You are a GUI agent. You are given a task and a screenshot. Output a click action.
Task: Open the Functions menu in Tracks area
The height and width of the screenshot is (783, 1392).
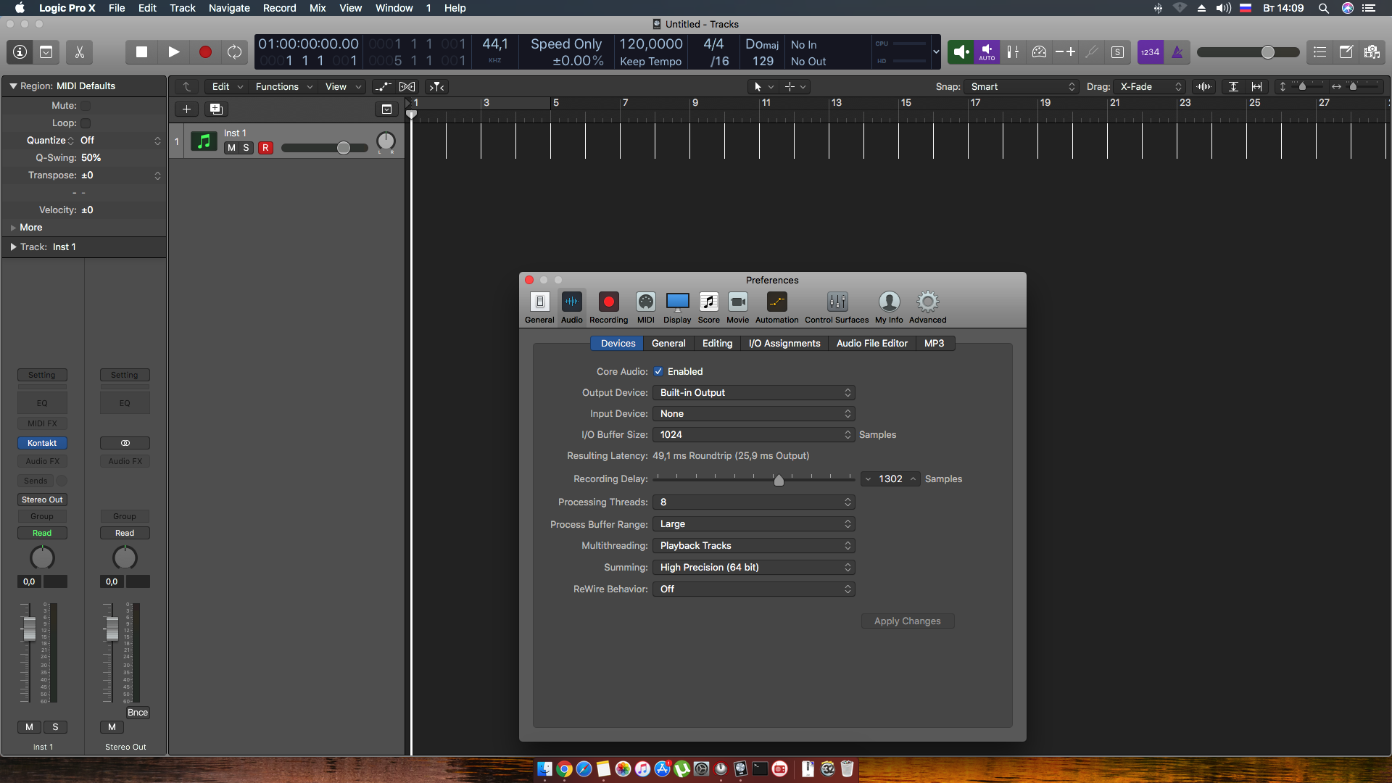coord(284,87)
